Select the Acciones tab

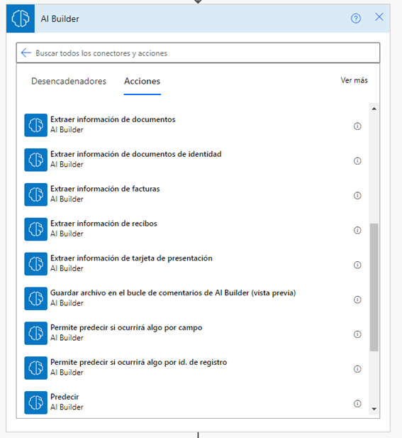click(x=143, y=82)
